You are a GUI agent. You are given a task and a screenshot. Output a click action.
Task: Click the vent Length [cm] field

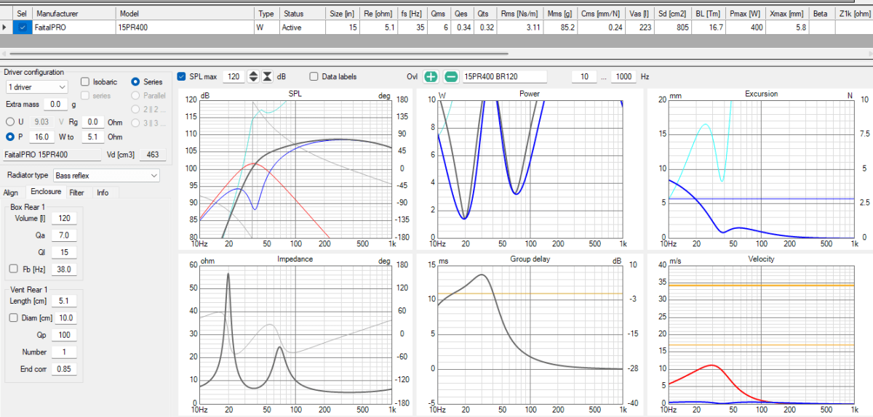[64, 301]
